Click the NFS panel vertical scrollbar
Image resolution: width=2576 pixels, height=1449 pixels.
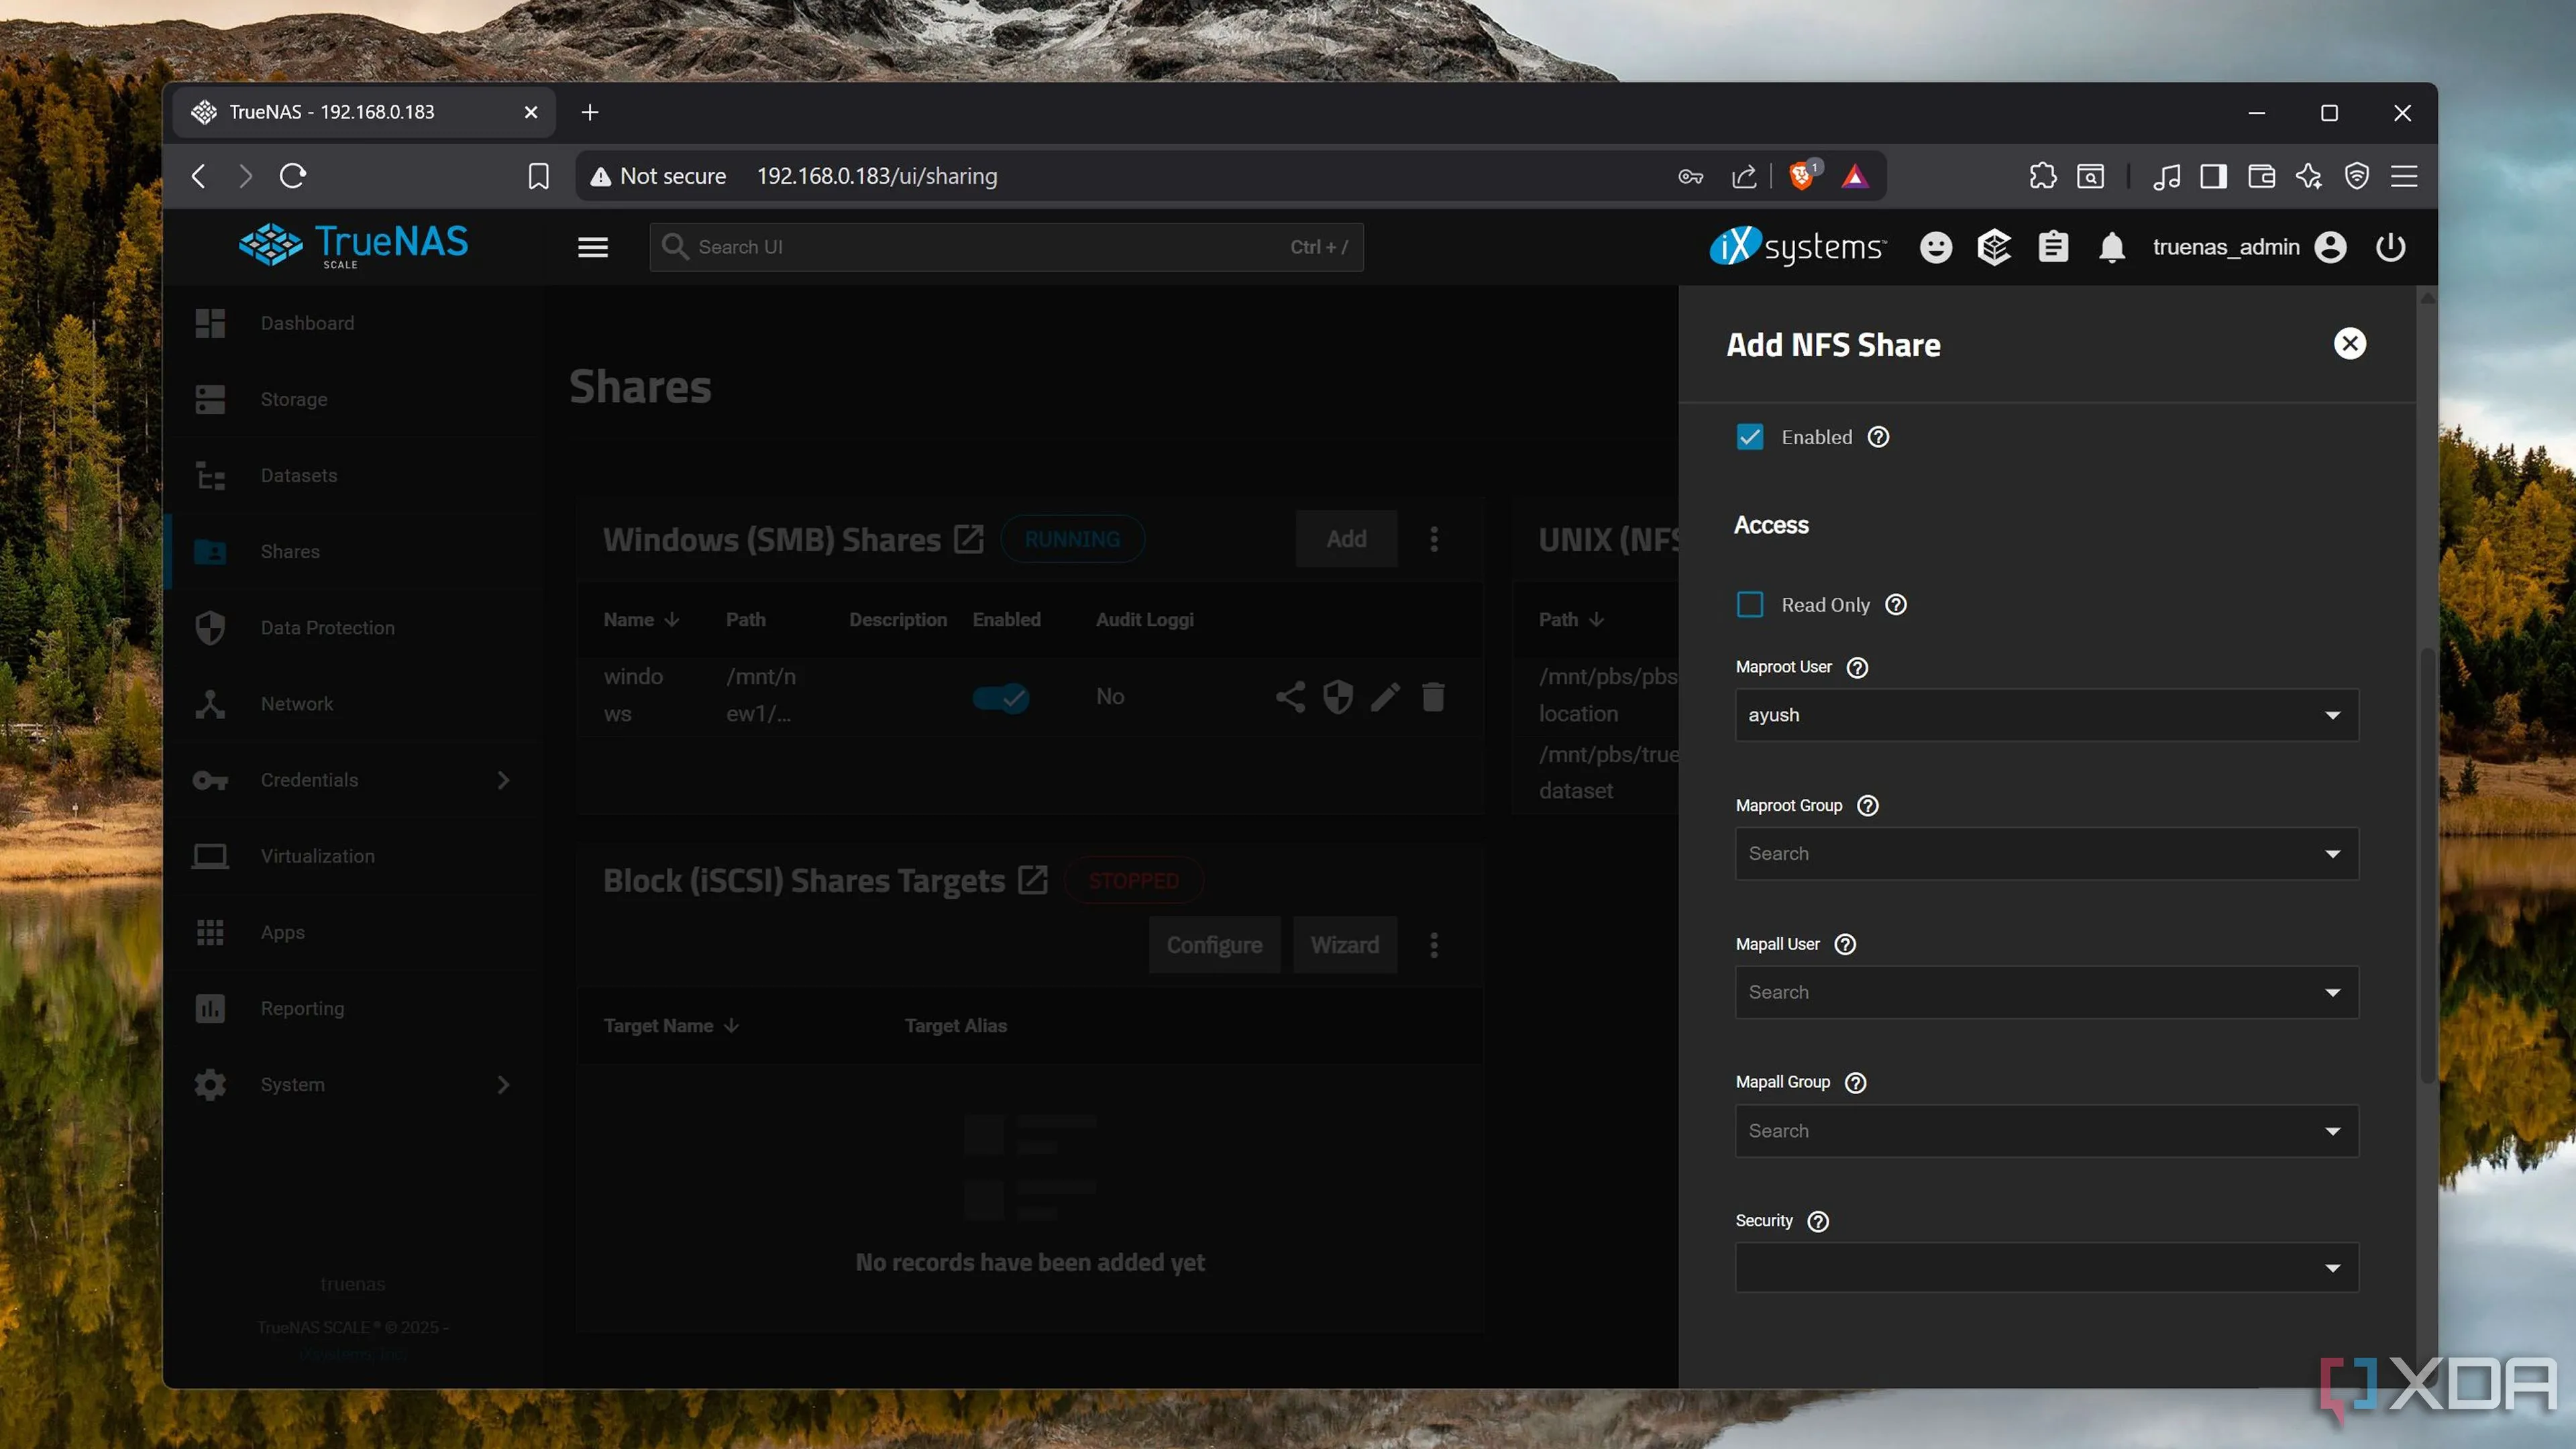pyautogui.click(x=2427, y=865)
